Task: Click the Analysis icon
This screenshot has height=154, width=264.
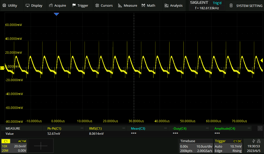Action: tap(167, 5)
